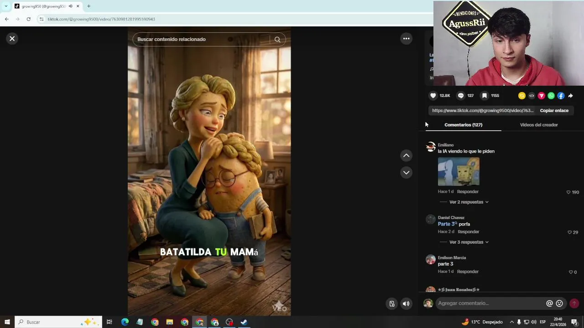584x328 pixels.
Task: Open the volume control in system tray
Action: pos(533,322)
